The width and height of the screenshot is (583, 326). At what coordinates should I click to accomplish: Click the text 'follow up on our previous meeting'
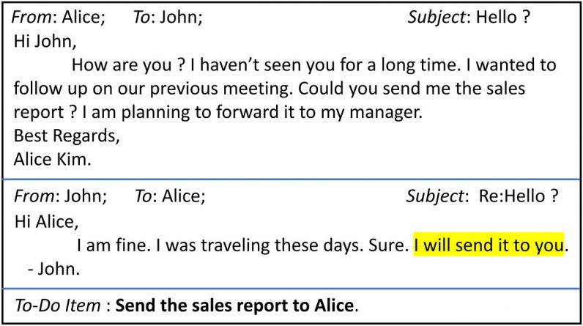click(153, 89)
